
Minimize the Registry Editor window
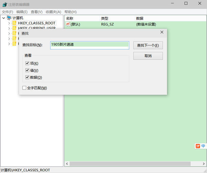(172, 3)
